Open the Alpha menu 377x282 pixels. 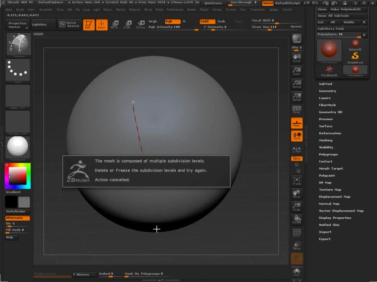[x=9, y=10]
